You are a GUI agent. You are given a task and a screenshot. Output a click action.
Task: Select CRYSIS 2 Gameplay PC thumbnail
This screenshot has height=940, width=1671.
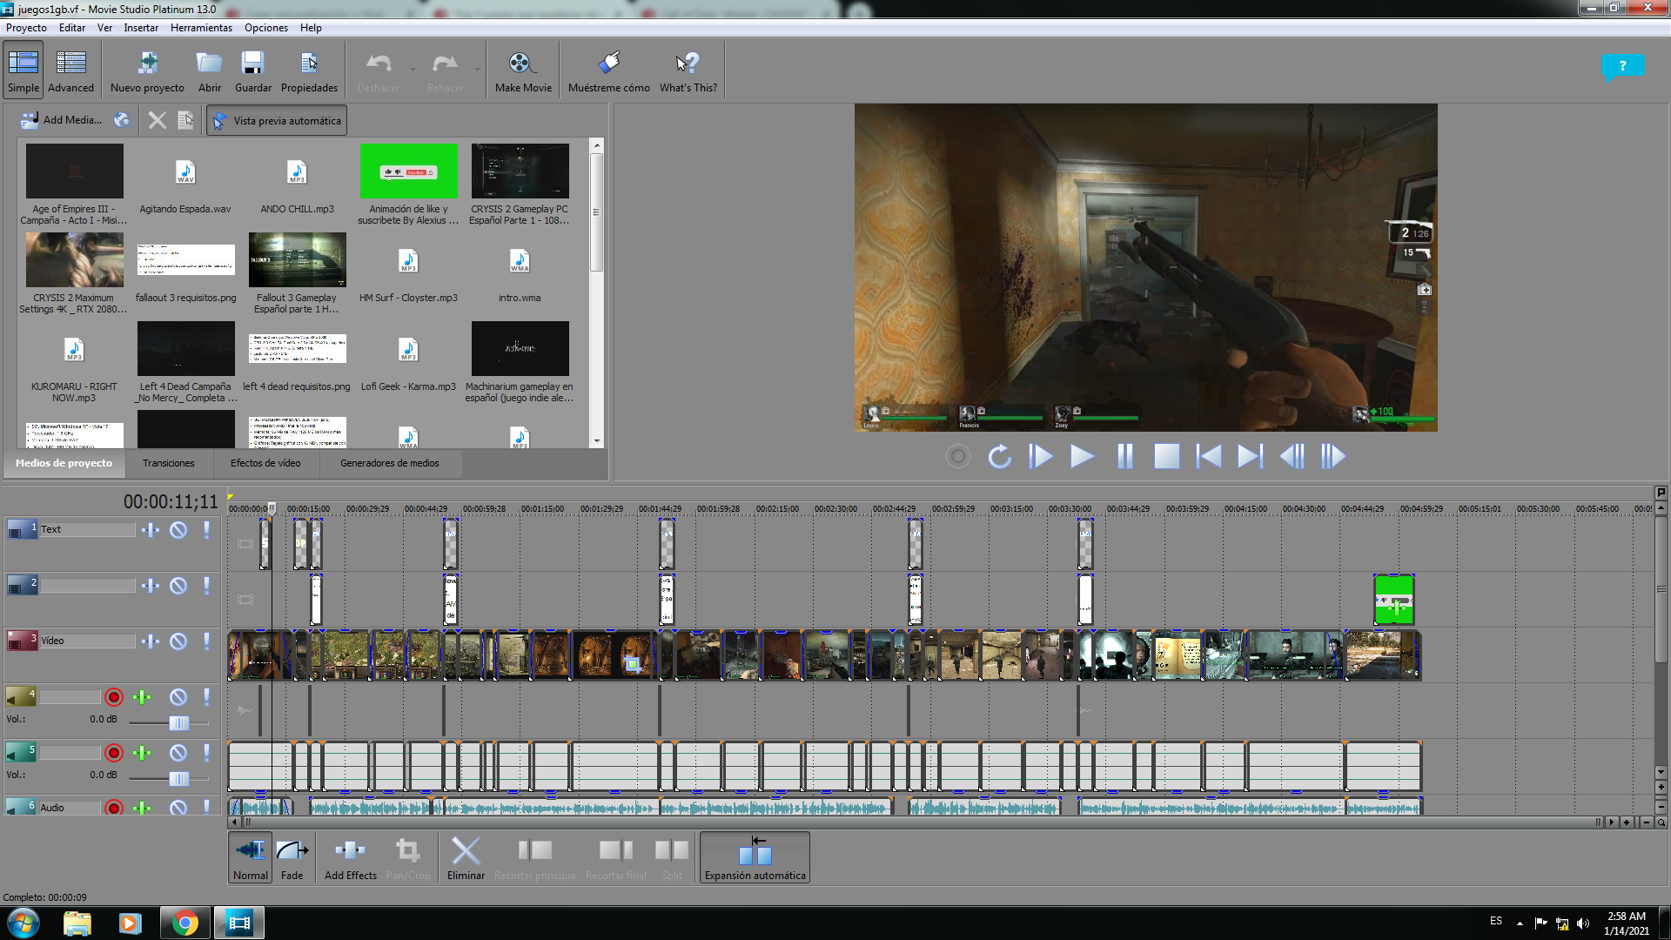tap(520, 171)
